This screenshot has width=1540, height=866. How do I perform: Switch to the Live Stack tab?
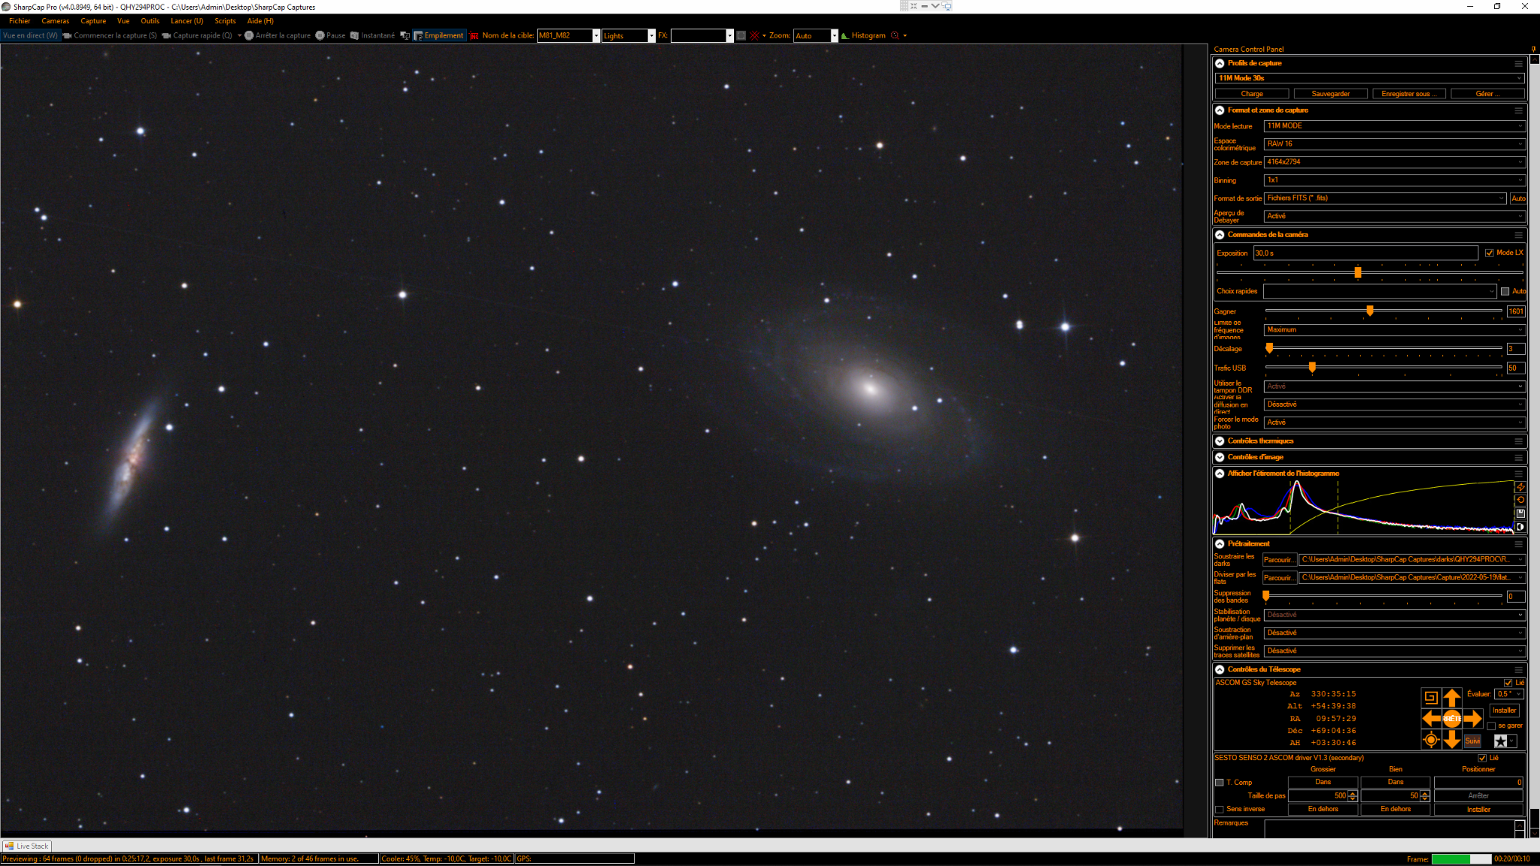(x=27, y=846)
